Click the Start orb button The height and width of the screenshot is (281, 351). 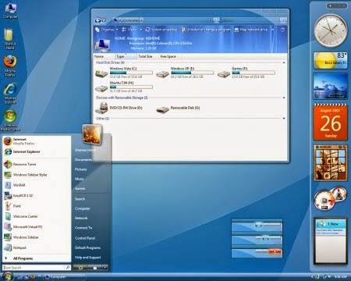7,276
